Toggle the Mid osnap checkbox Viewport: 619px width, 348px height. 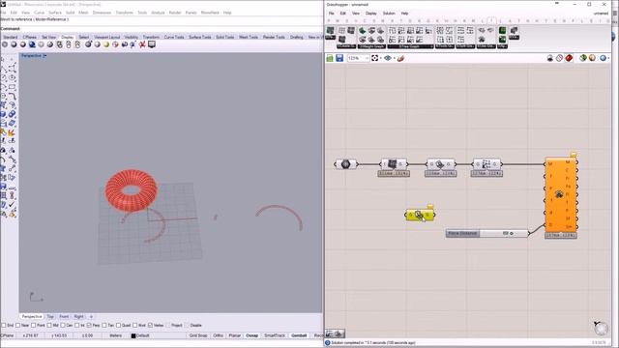49,326
